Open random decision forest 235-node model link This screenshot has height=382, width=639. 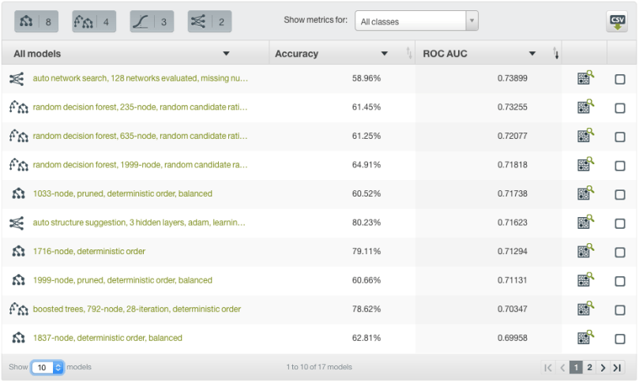(140, 107)
